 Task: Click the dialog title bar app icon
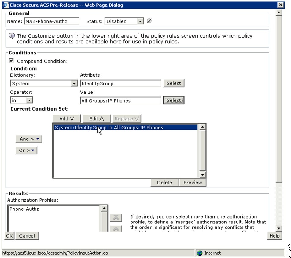pos(6,5)
